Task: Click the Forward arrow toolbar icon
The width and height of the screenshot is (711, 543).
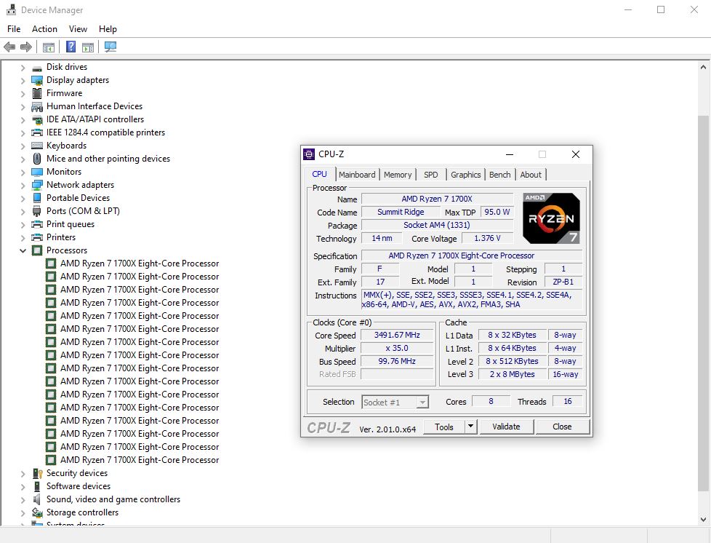Action: click(x=26, y=47)
